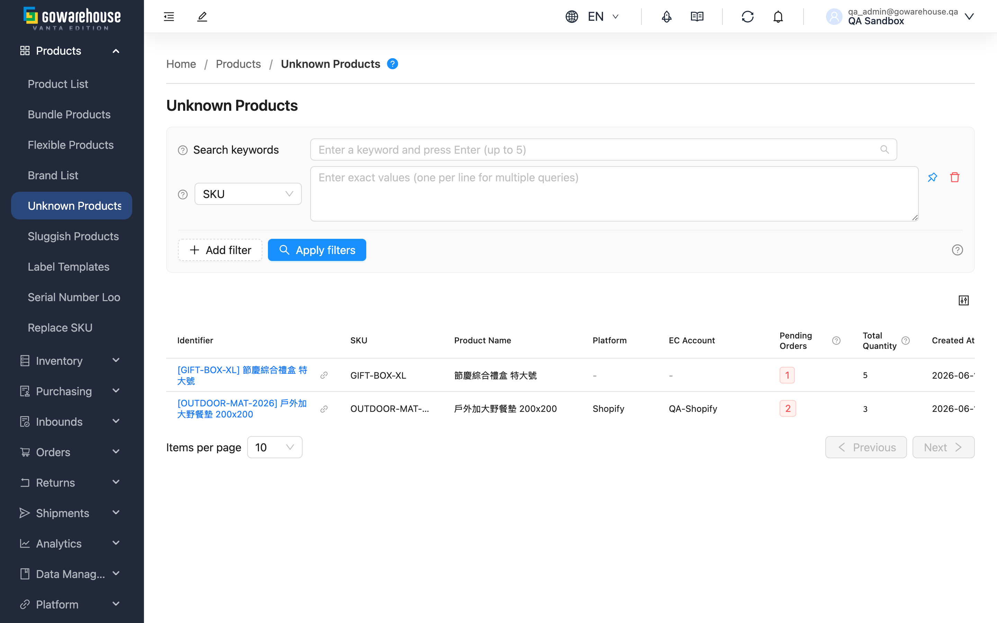Open Serial Number Lookup menu item

pyautogui.click(x=72, y=297)
